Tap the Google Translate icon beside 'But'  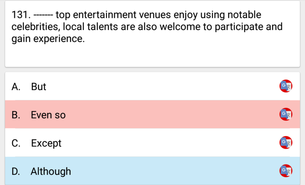coord(286,86)
